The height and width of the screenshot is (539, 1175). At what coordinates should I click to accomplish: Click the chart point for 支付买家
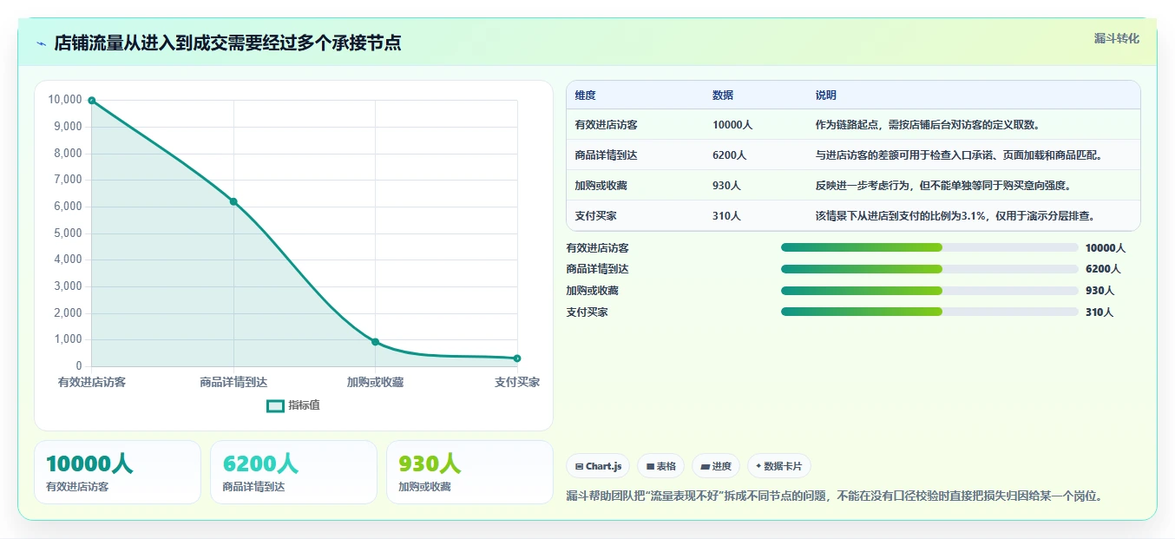coord(517,358)
